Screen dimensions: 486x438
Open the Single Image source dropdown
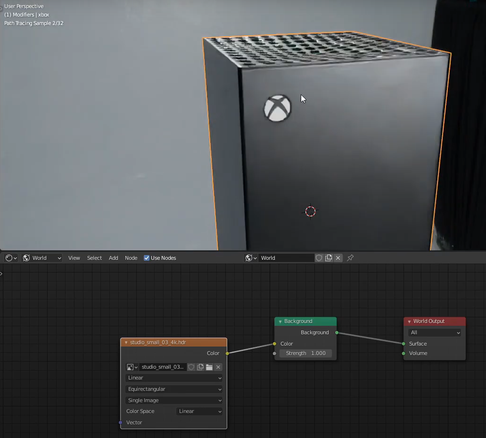click(174, 400)
